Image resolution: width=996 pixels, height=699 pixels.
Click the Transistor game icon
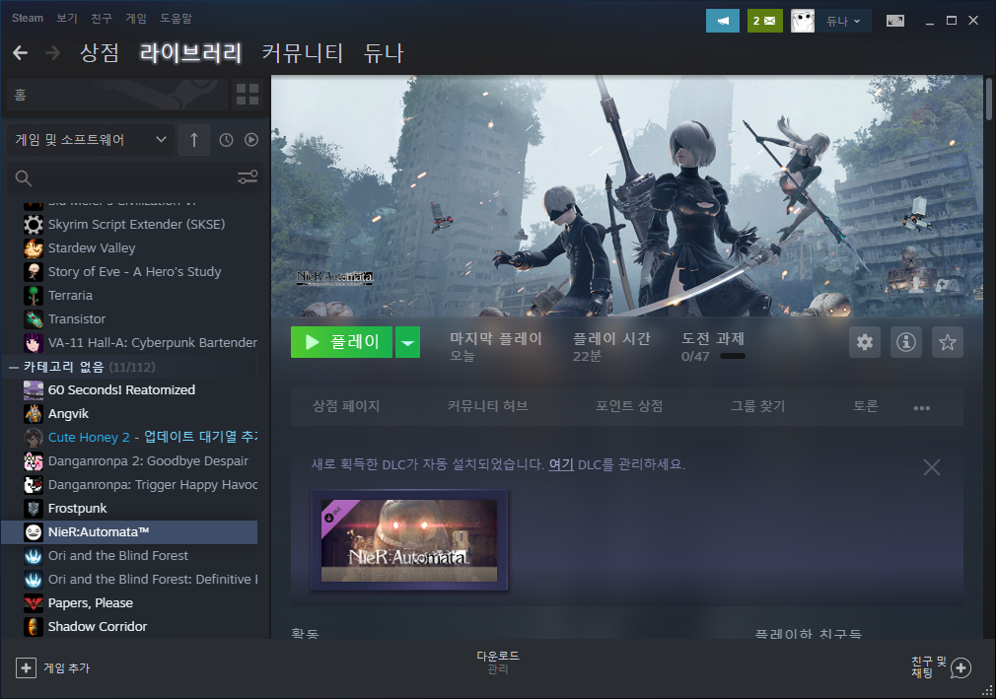(x=33, y=318)
